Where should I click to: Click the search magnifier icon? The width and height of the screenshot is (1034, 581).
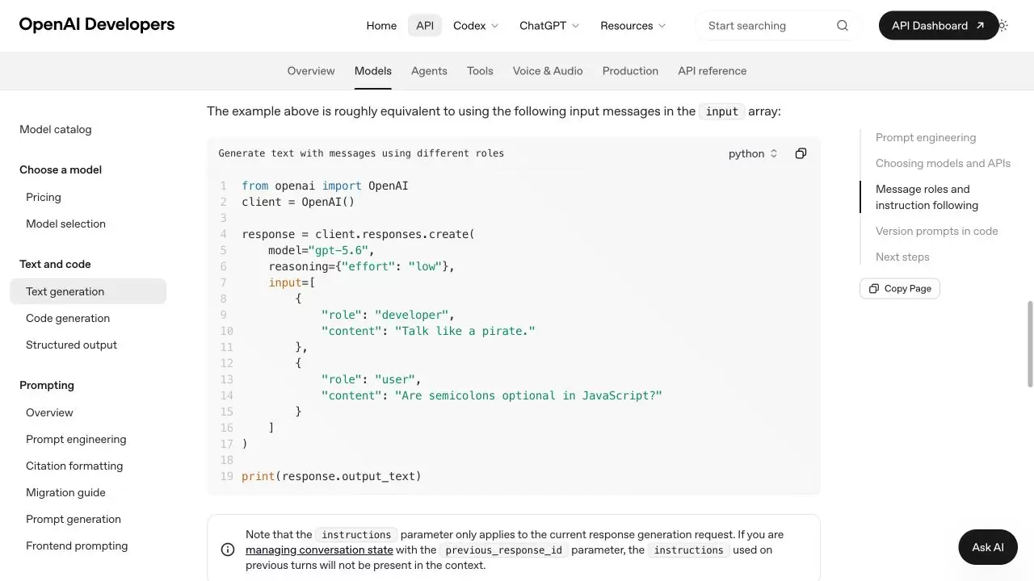click(x=843, y=26)
